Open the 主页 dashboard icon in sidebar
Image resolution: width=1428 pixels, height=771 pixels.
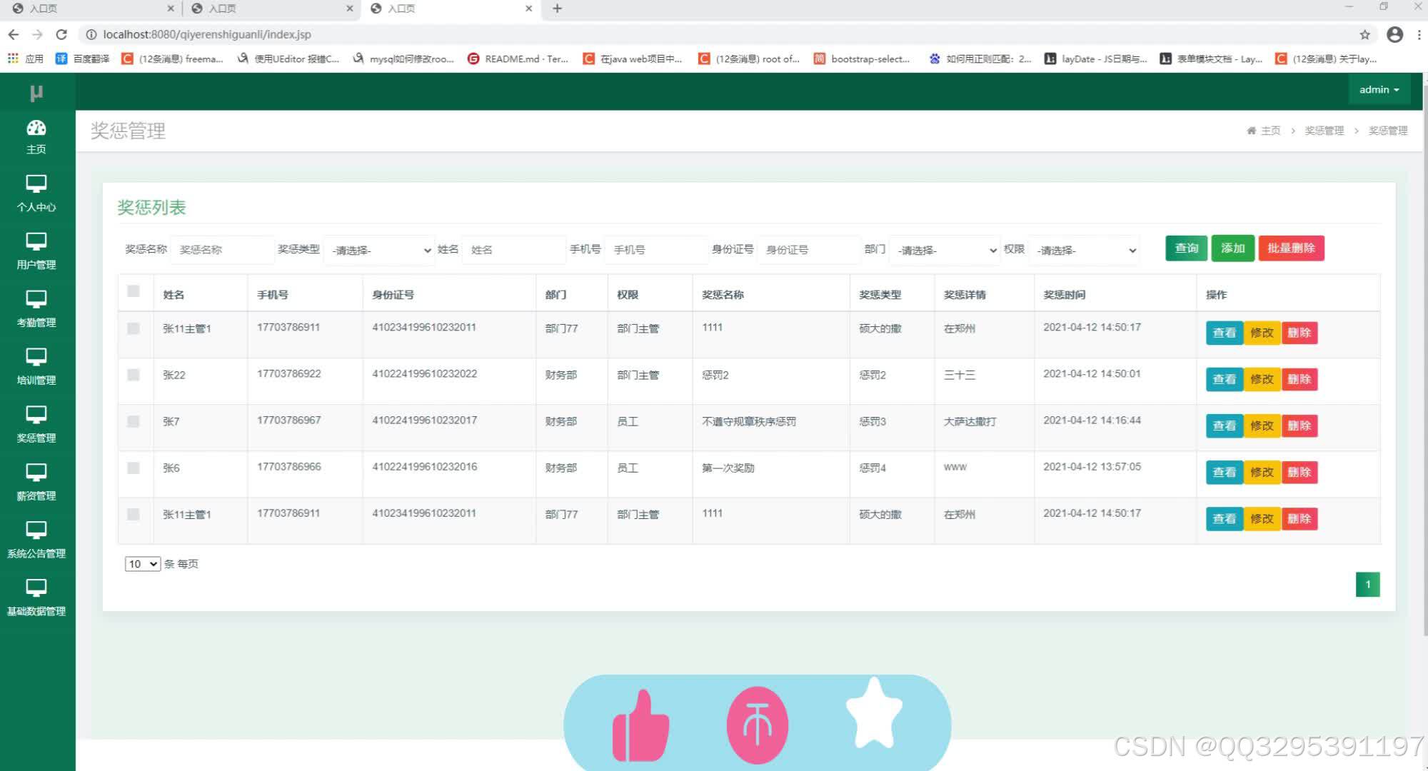pos(36,128)
